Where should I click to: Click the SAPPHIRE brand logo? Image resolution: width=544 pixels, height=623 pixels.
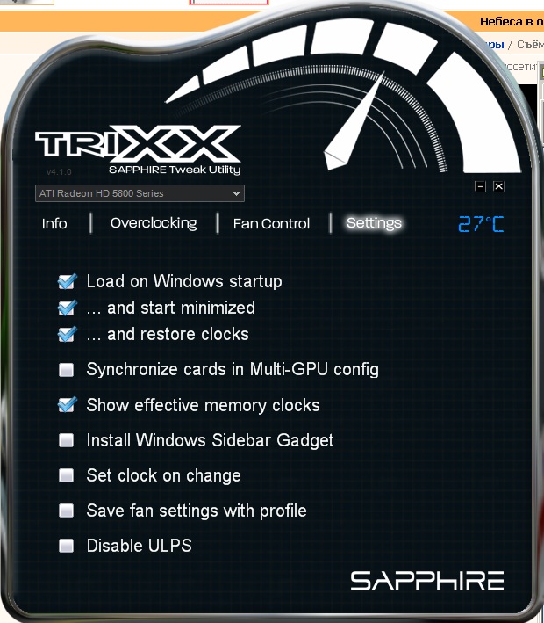[x=427, y=582]
